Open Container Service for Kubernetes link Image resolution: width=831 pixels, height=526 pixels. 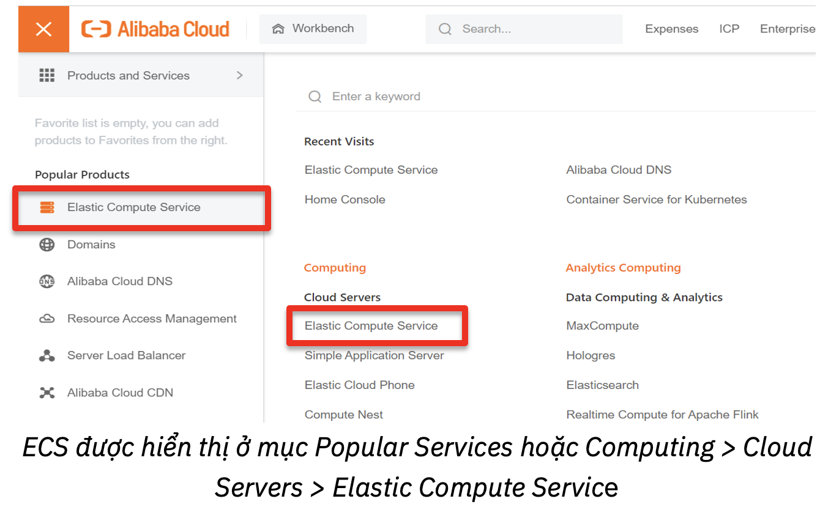coord(656,199)
